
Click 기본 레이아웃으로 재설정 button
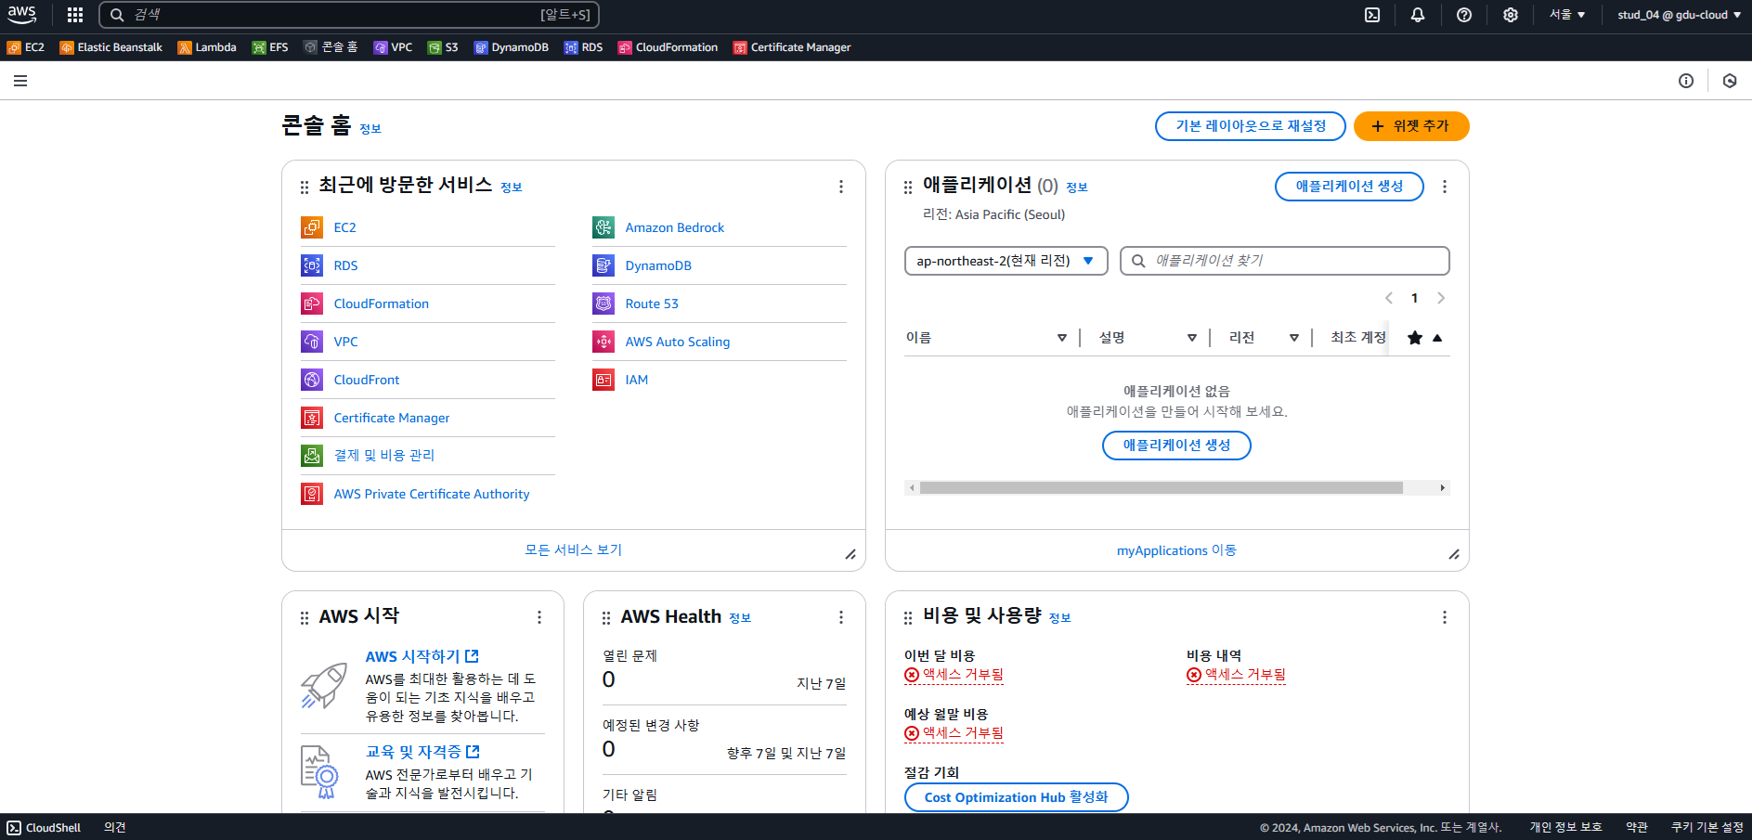coord(1251,126)
